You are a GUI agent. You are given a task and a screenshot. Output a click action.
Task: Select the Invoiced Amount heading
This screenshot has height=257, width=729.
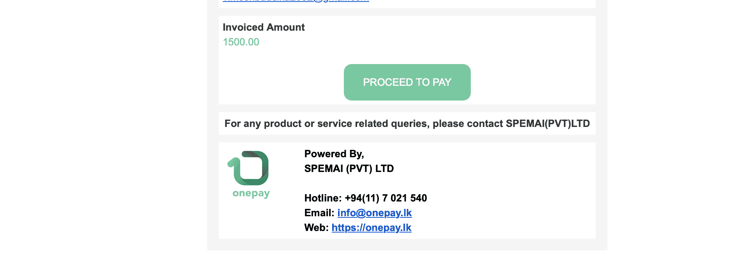pyautogui.click(x=263, y=27)
